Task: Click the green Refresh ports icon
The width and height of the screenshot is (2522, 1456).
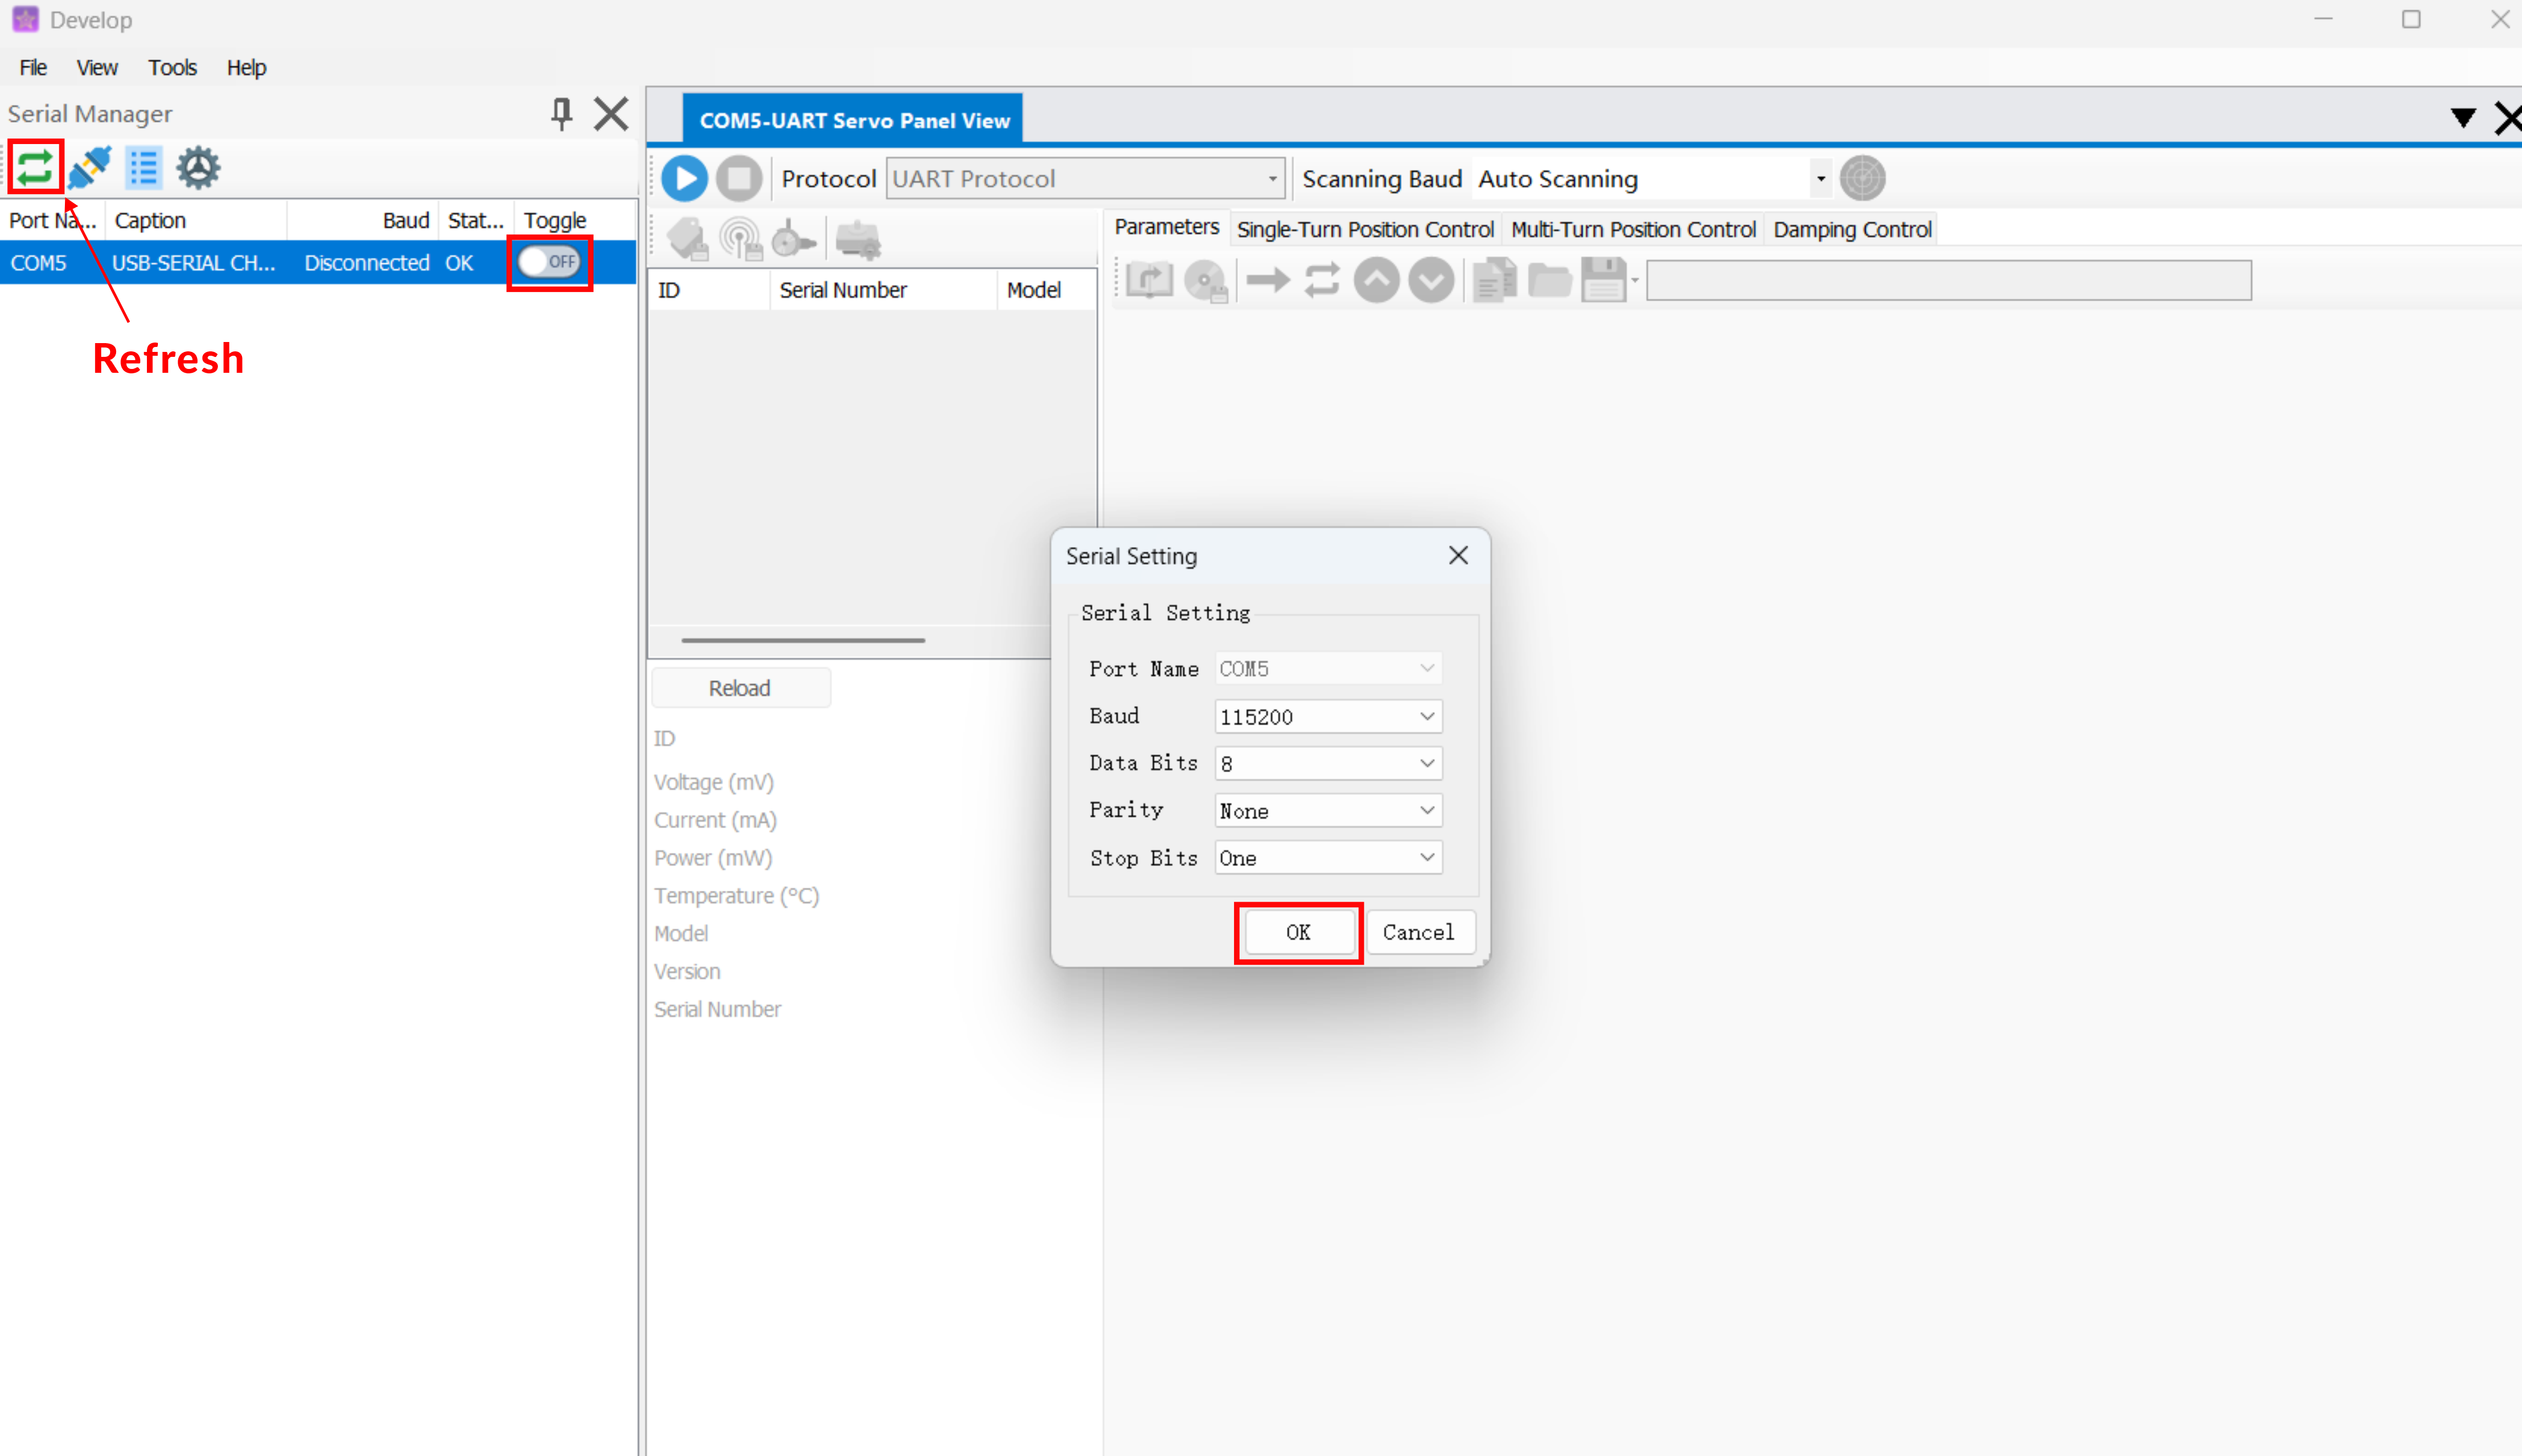Action: pyautogui.click(x=35, y=167)
